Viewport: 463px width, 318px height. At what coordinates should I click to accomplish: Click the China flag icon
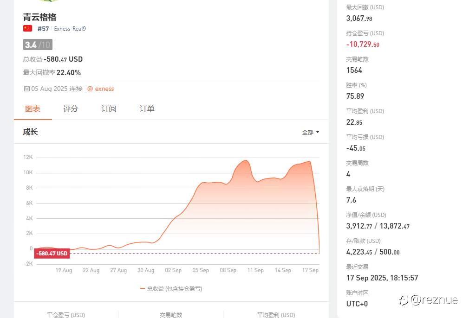point(27,28)
